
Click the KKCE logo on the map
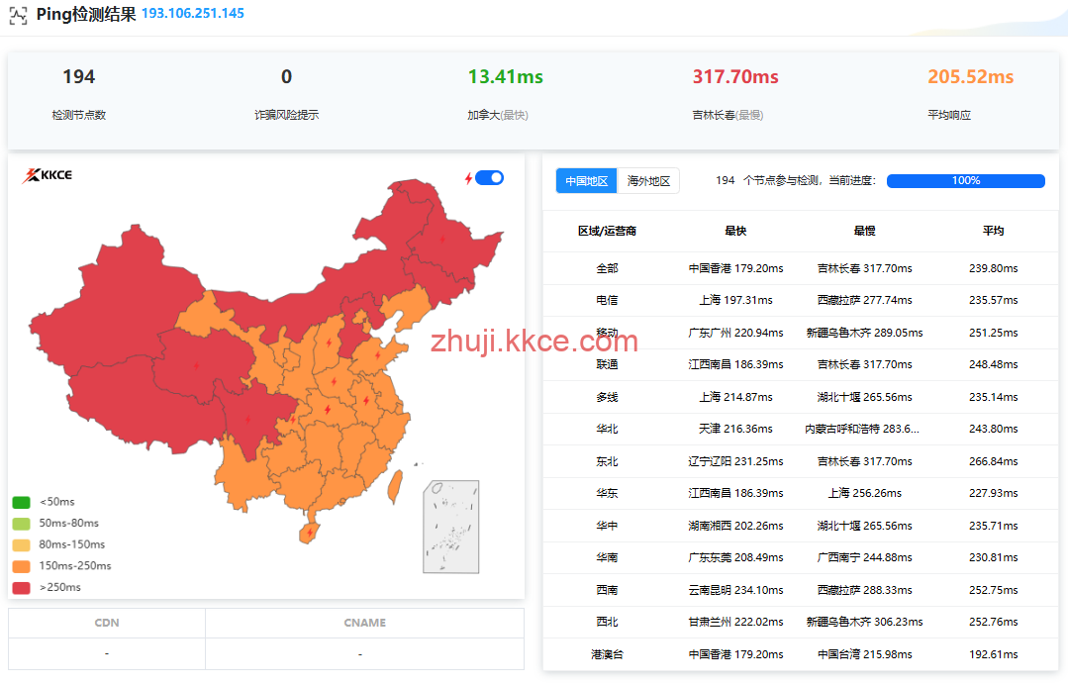tap(48, 176)
